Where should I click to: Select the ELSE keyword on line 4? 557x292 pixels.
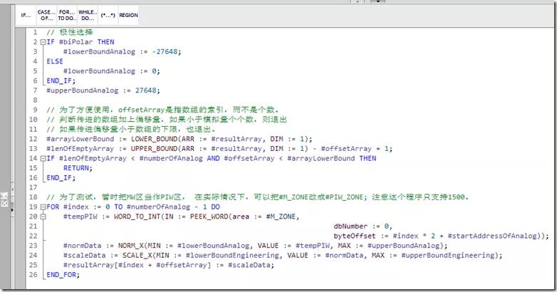55,61
